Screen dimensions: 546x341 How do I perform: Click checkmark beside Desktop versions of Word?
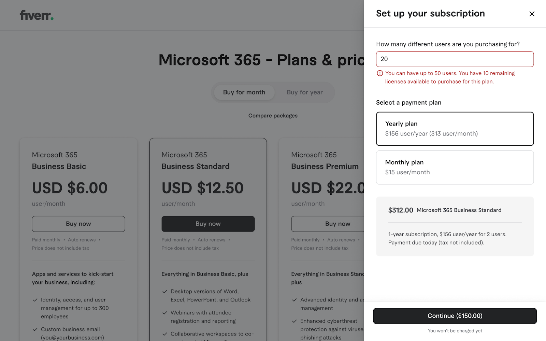coord(164,292)
